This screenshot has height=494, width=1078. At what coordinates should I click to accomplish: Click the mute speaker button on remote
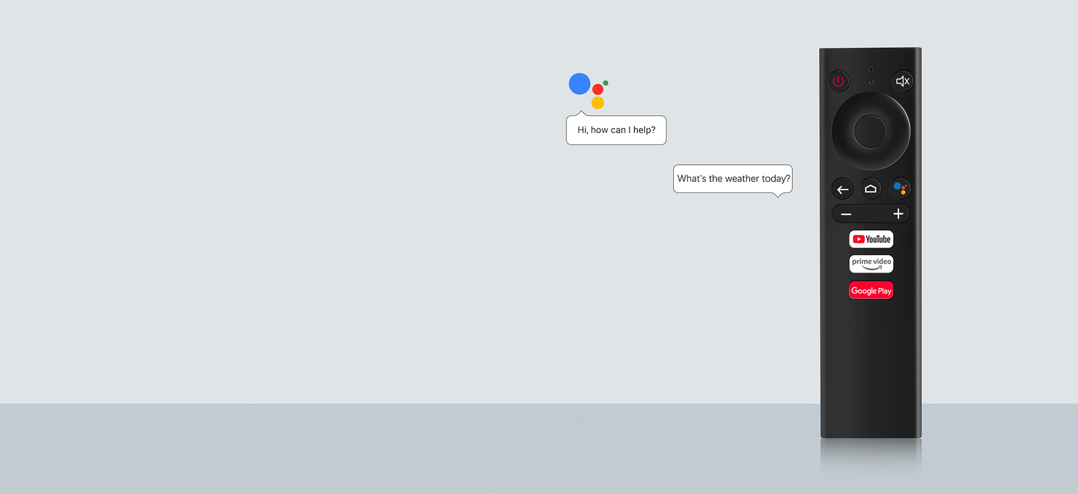(x=902, y=81)
